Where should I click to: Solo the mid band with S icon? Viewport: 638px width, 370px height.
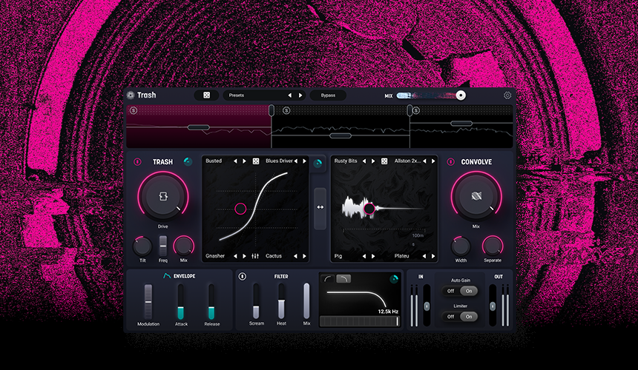286,110
